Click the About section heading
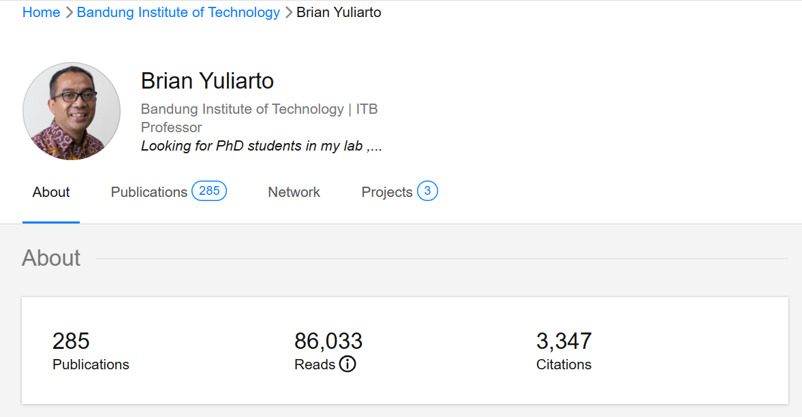The height and width of the screenshot is (417, 802). tap(51, 258)
